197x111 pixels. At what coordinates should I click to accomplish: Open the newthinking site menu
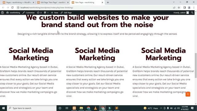(x=13, y=13)
